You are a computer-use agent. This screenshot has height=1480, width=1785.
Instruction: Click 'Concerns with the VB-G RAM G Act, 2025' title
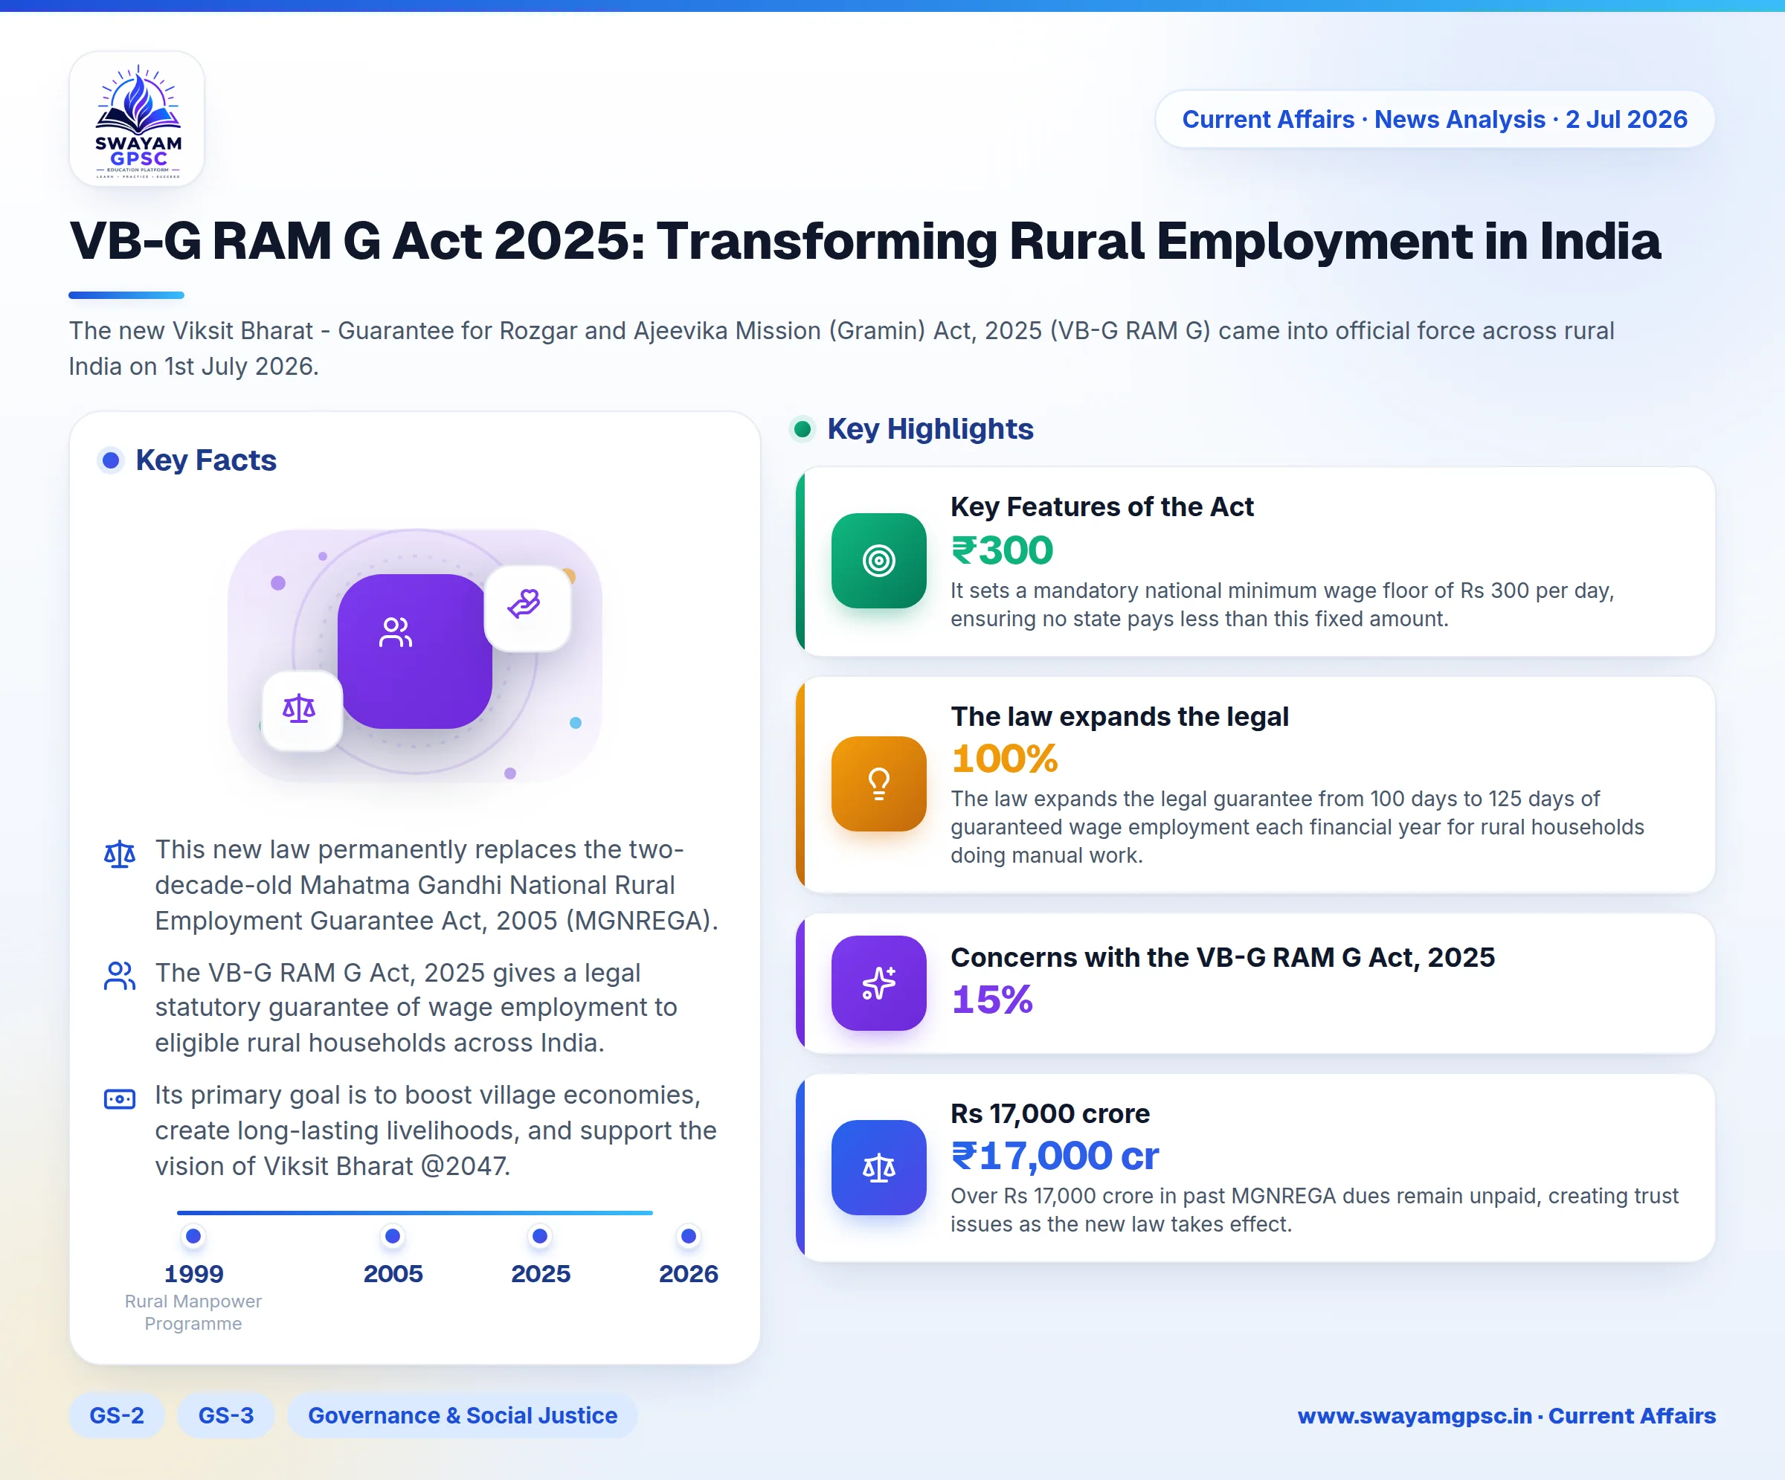coord(1222,957)
